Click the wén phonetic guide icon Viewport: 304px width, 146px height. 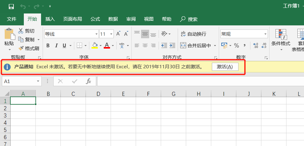coord(122,45)
